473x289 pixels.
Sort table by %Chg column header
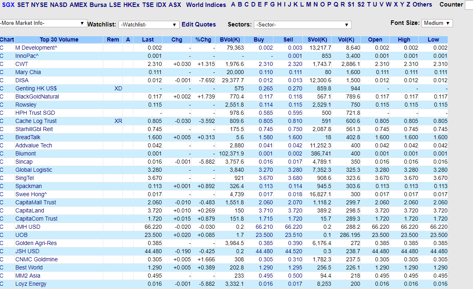point(203,39)
